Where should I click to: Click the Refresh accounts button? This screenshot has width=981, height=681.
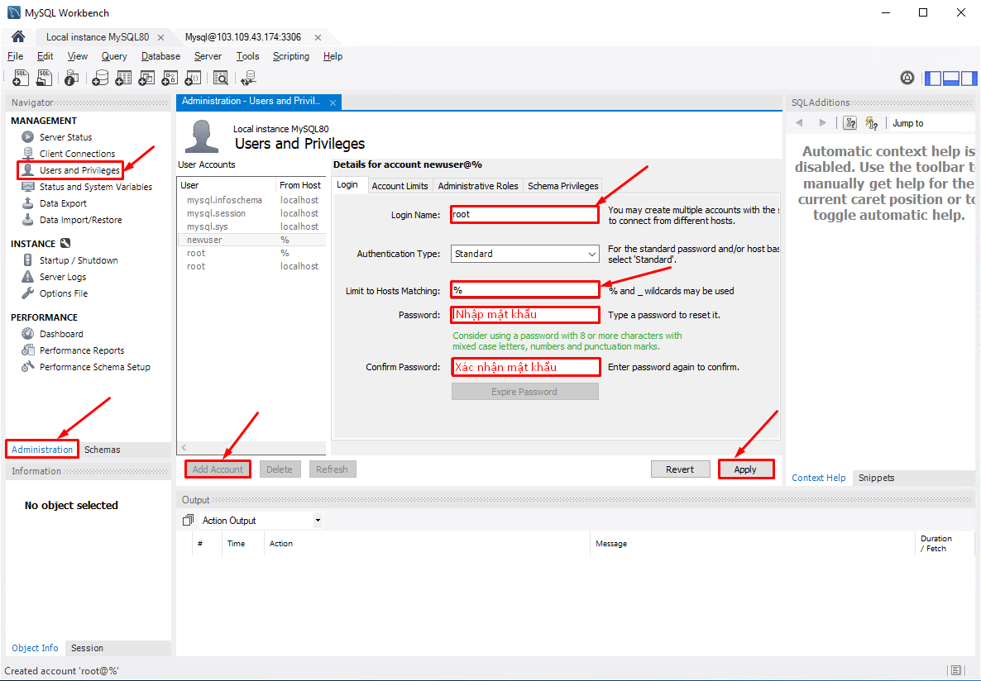coord(333,469)
